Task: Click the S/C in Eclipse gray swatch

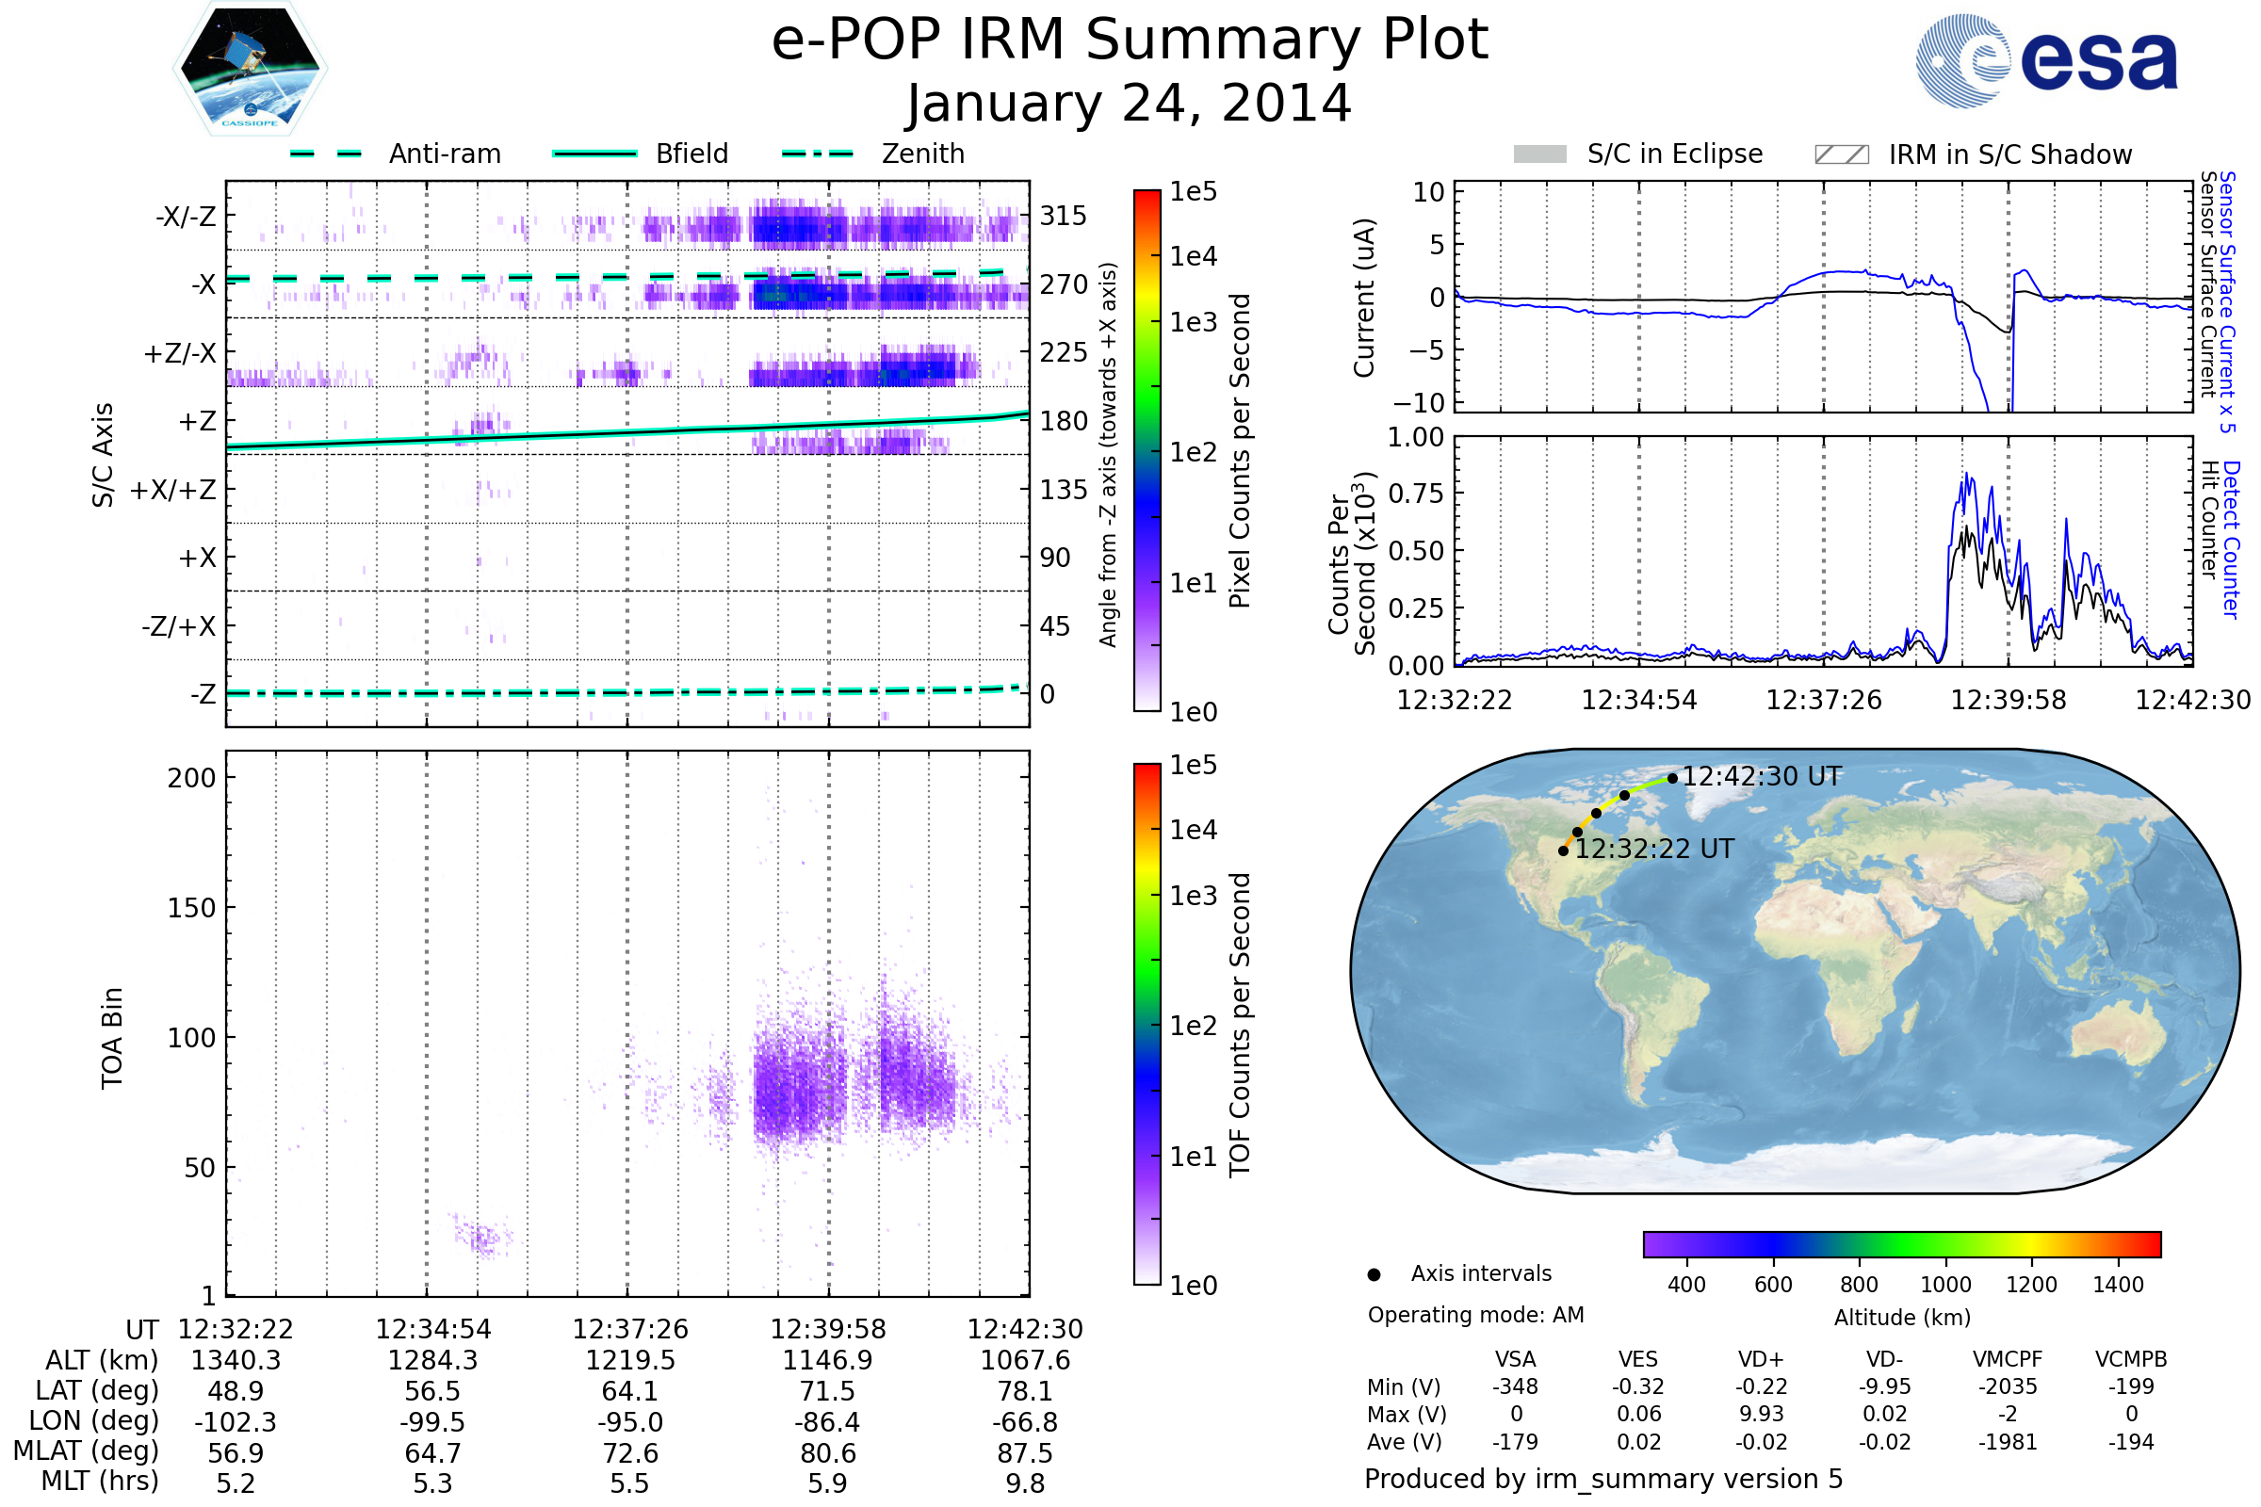Action: tap(1539, 154)
